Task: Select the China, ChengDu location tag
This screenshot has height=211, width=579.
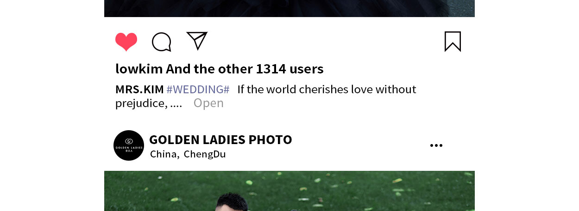Action: pyautogui.click(x=188, y=154)
